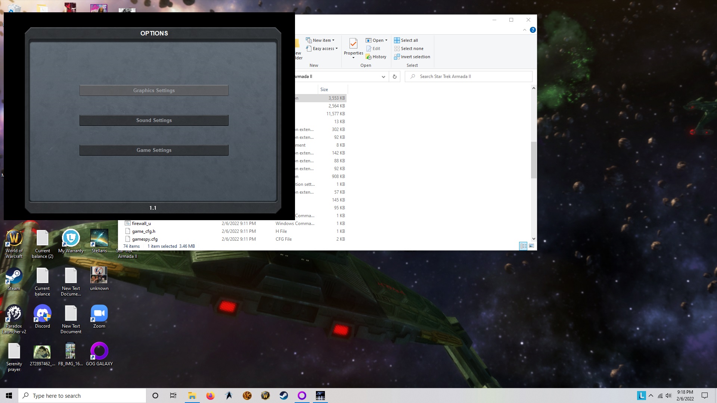Launch Firefox from taskbar
The image size is (717, 403).
[x=211, y=396]
